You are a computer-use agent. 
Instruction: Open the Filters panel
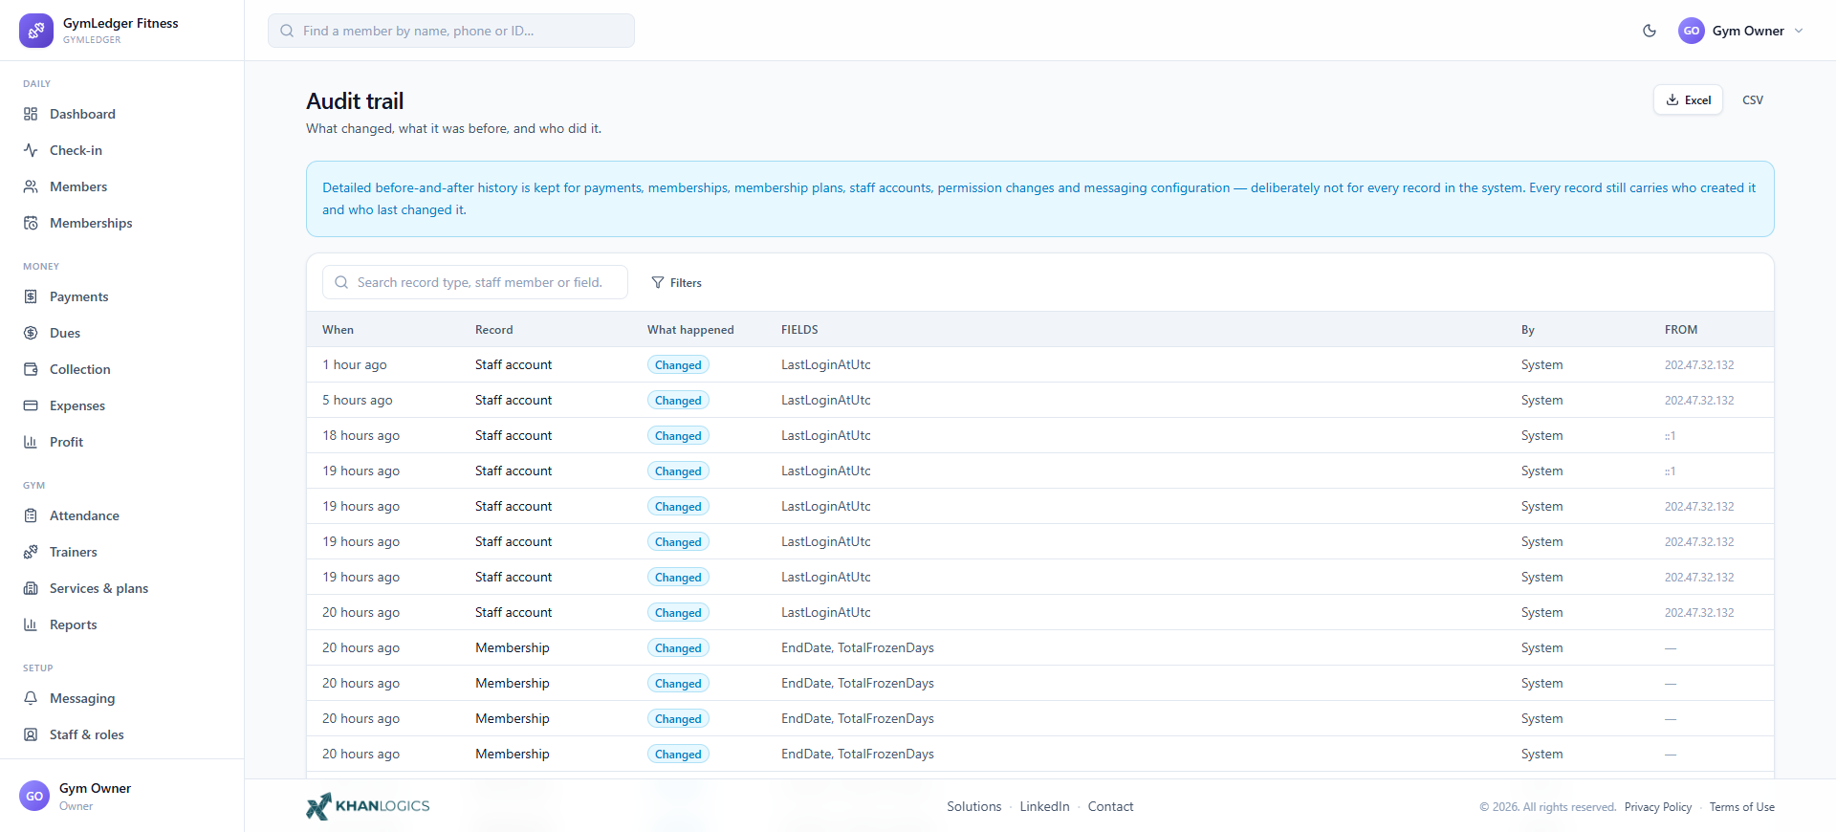[x=676, y=282]
